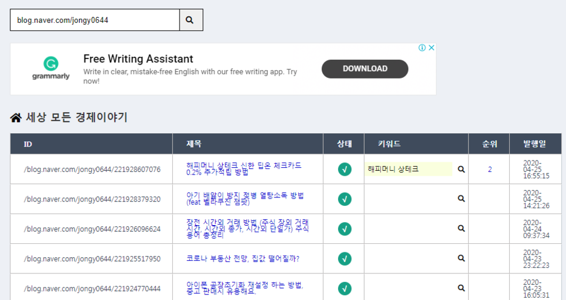Click the Free Writing Assistant ad headline

(x=138, y=59)
